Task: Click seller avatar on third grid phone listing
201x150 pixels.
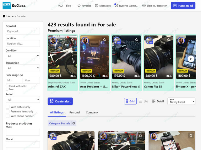Action: pyautogui.click(x=154, y=136)
